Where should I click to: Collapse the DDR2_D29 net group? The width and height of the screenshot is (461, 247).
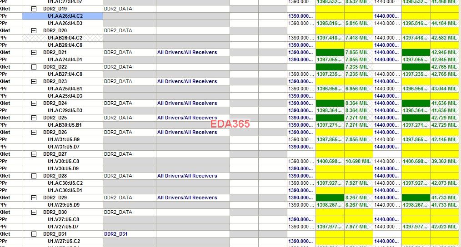click(x=34, y=198)
